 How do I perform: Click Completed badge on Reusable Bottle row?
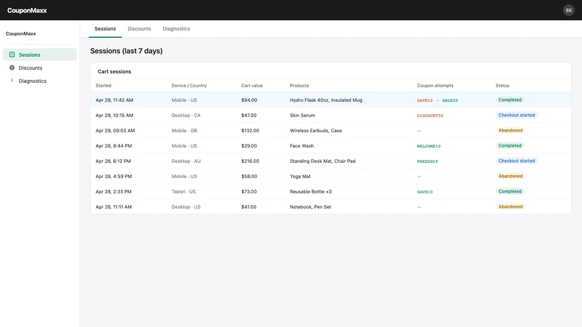pyautogui.click(x=510, y=191)
